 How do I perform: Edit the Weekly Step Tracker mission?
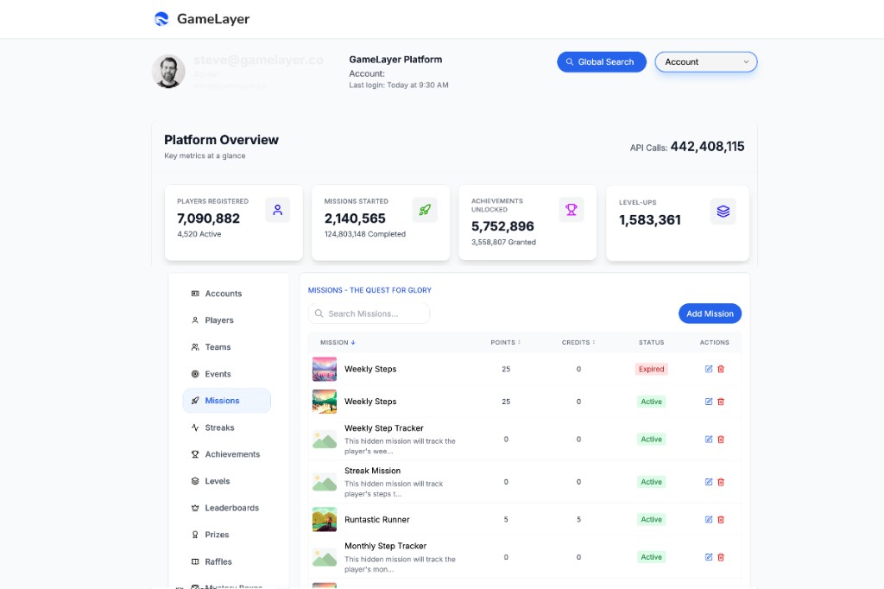click(x=709, y=439)
